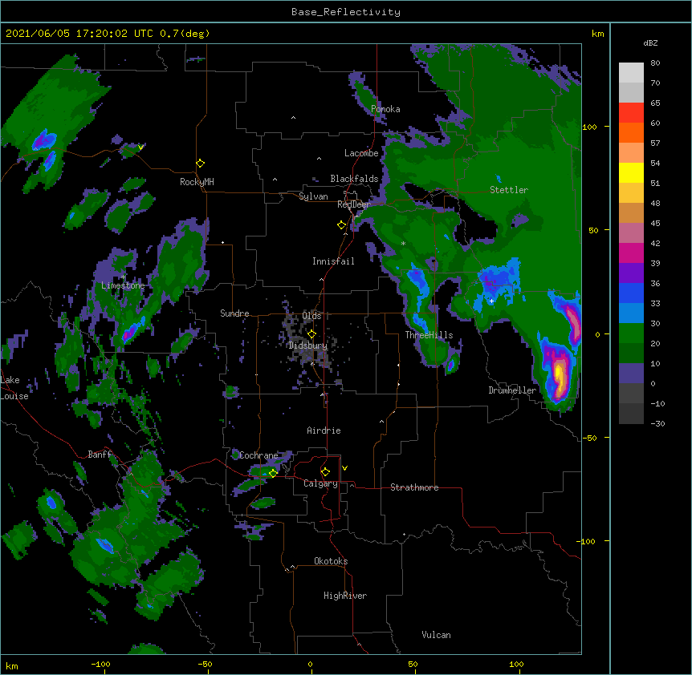Click the Airdrie city label
Viewport: 692px width, 675px height.
point(324,430)
